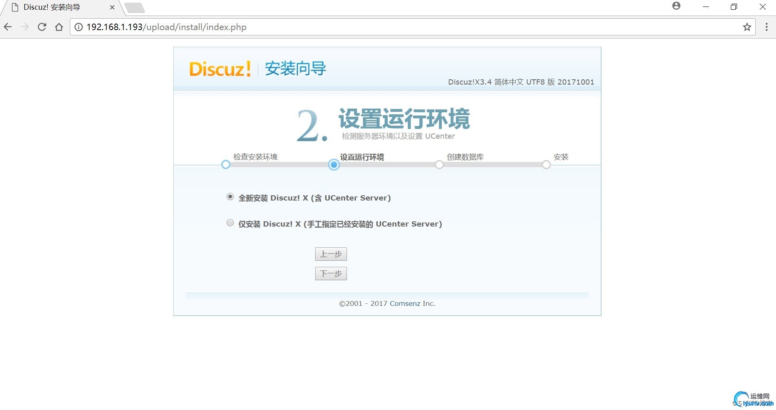Click the 安装向导 header text
Screen dimensions: 776x410
pyautogui.click(x=295, y=68)
